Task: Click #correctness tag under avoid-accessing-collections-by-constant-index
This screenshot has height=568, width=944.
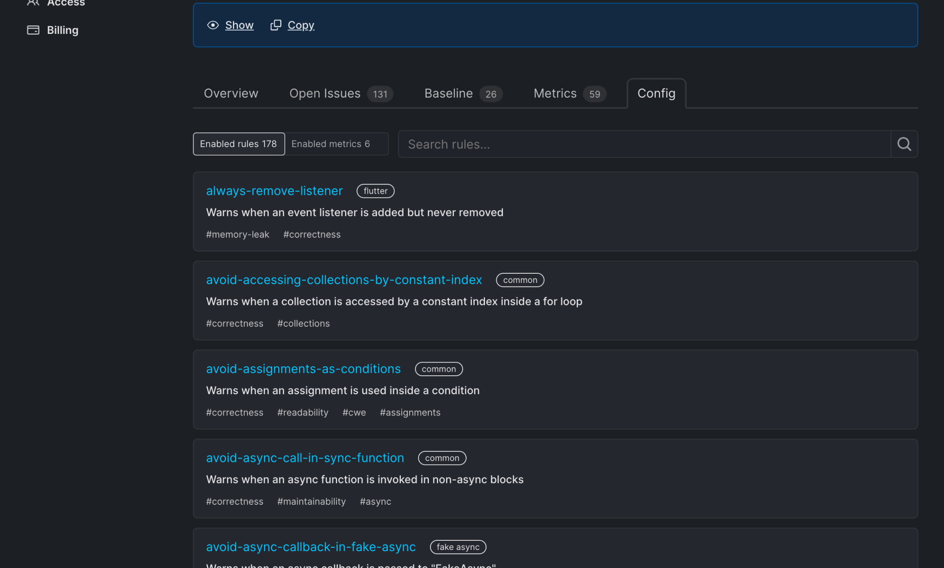Action: click(235, 323)
